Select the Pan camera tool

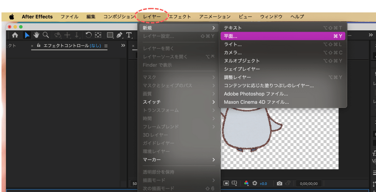67,35
